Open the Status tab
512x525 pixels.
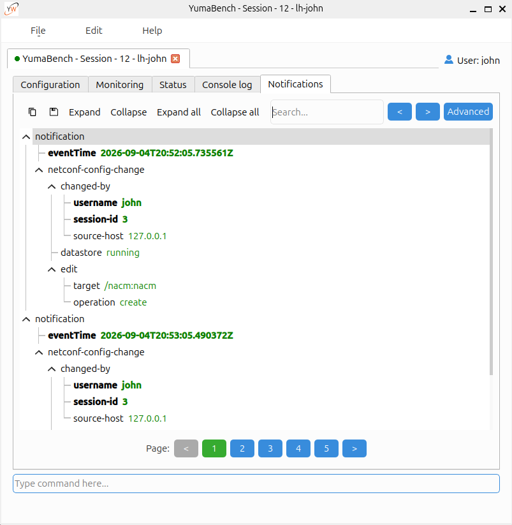click(173, 85)
